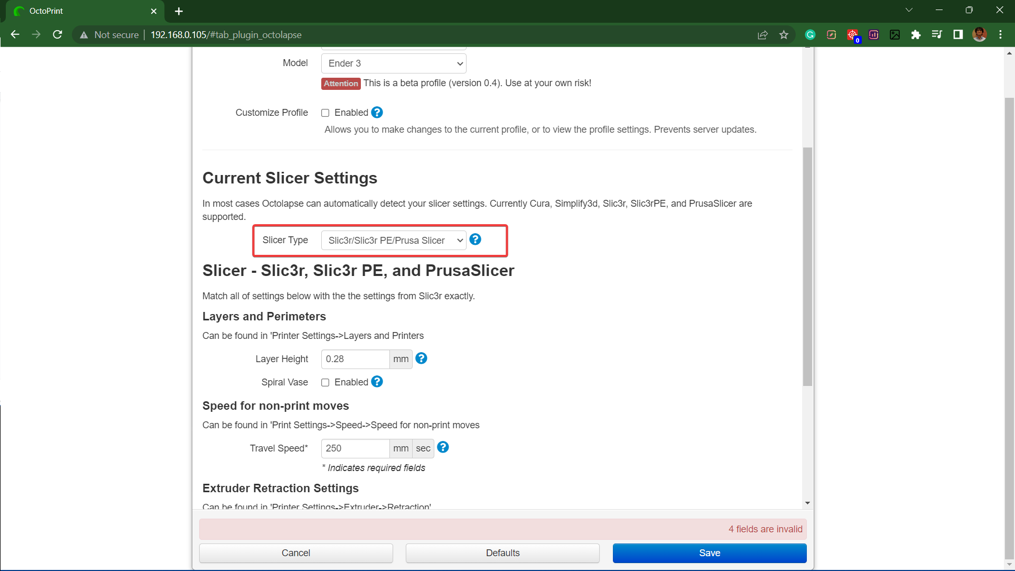Open the Chrome profile avatar
Viewport: 1015px width, 571px height.
click(x=980, y=35)
